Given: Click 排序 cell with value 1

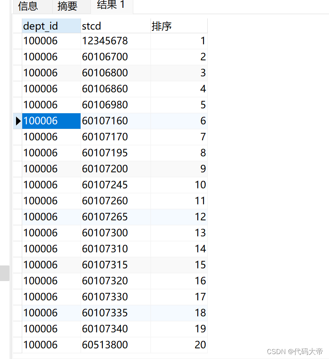Looking at the screenshot, I should point(179,41).
